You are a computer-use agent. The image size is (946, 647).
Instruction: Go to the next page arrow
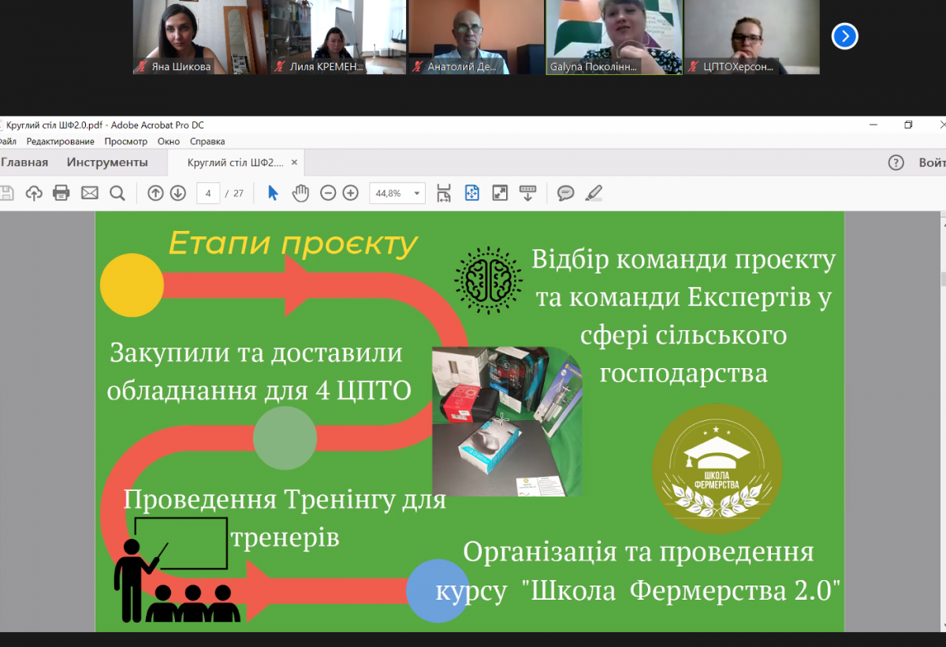point(178,193)
